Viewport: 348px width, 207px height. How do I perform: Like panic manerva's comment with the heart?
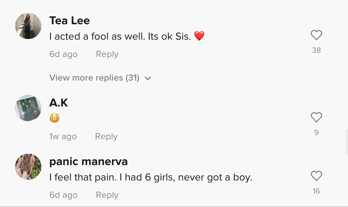[316, 176]
